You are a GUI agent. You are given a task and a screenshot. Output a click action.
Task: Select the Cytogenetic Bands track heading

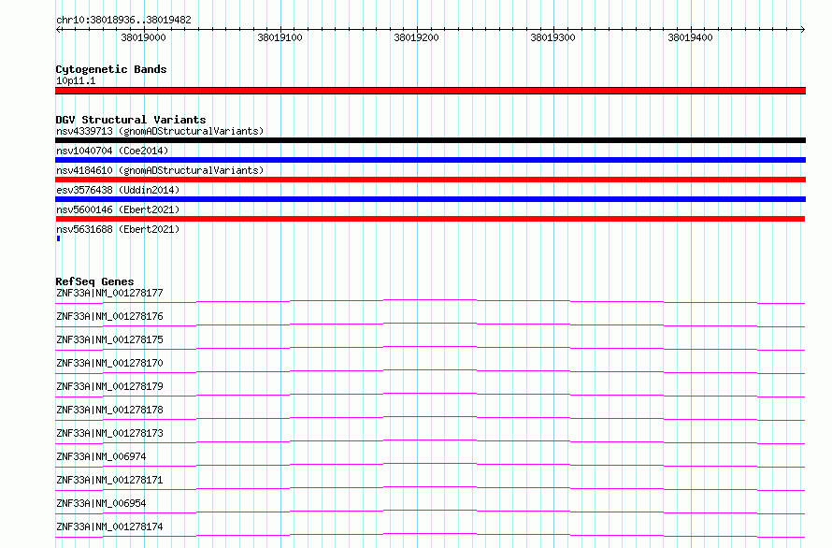[x=111, y=69]
